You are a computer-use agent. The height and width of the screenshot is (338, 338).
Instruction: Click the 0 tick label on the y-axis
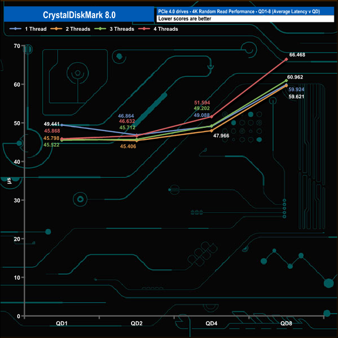coord(19,316)
